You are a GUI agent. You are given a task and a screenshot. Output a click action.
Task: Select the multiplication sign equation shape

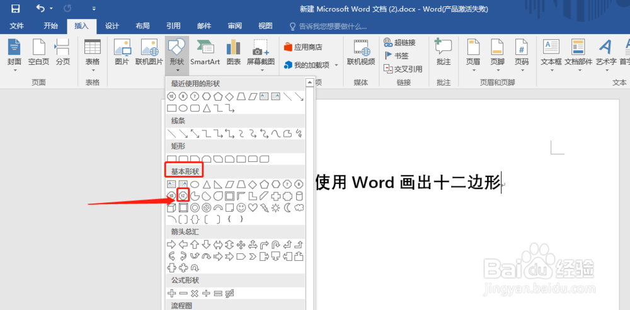coord(195,293)
